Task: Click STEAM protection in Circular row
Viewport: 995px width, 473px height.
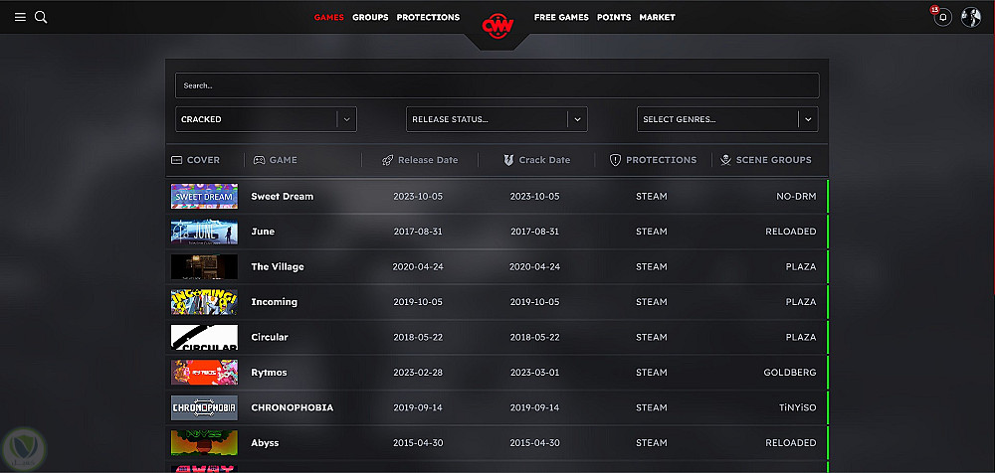Action: click(652, 337)
